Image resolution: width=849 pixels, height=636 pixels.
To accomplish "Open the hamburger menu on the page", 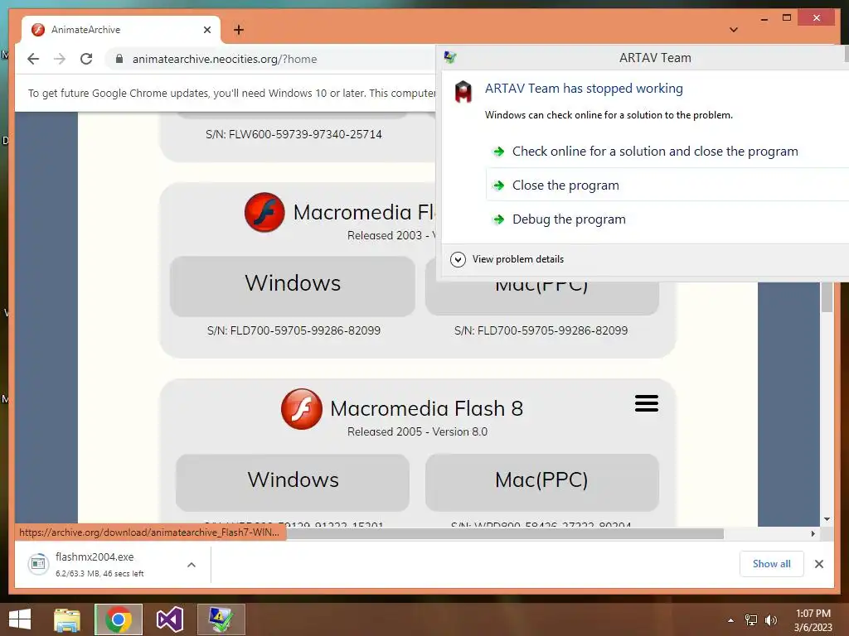I will pos(647,403).
